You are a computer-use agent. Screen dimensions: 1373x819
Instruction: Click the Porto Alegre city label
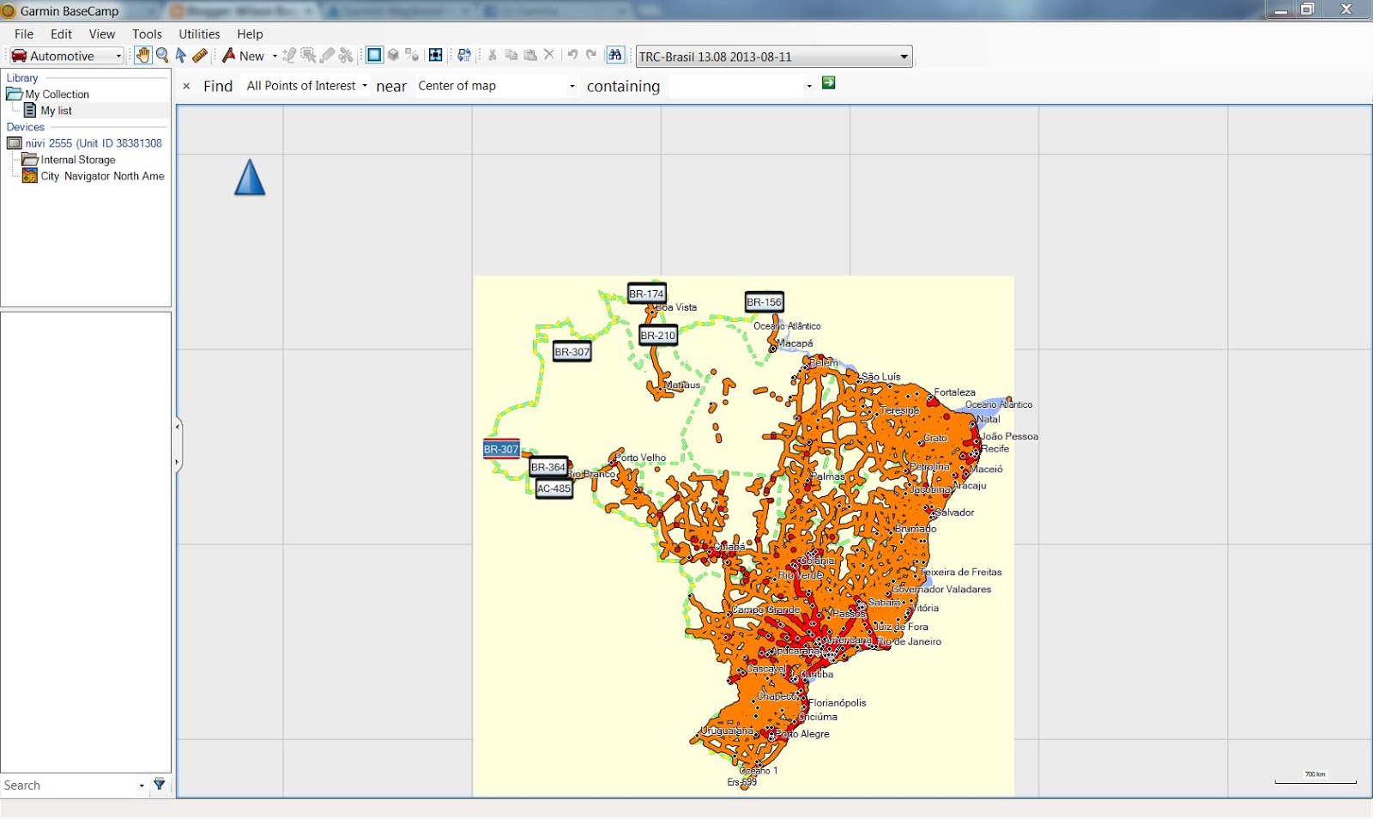point(802,734)
